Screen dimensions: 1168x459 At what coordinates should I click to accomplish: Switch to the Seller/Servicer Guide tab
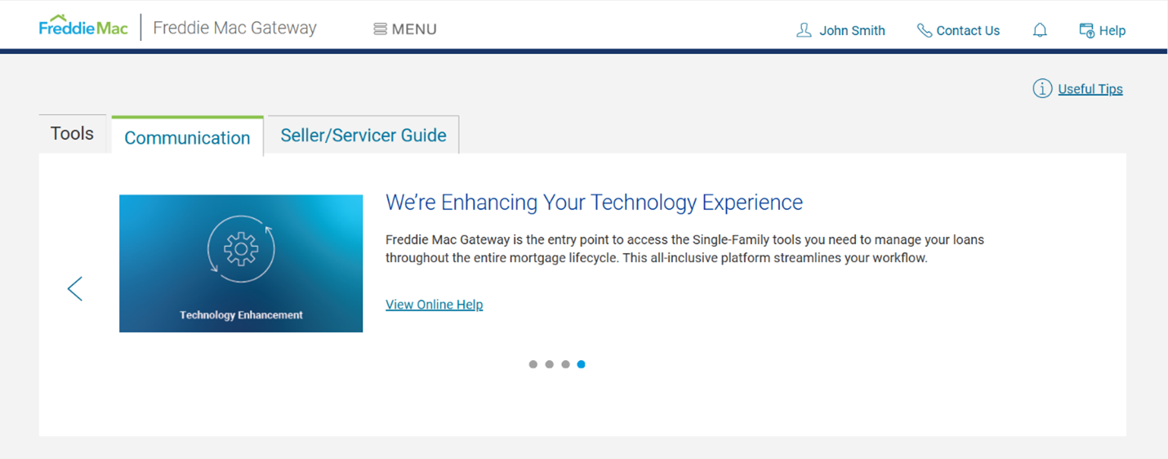[x=363, y=135]
